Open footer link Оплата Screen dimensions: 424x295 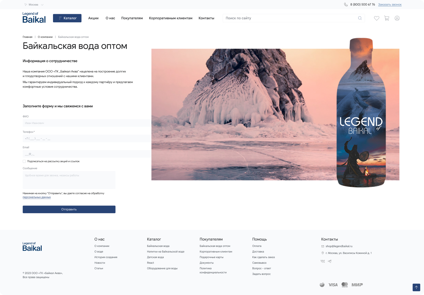(257, 246)
